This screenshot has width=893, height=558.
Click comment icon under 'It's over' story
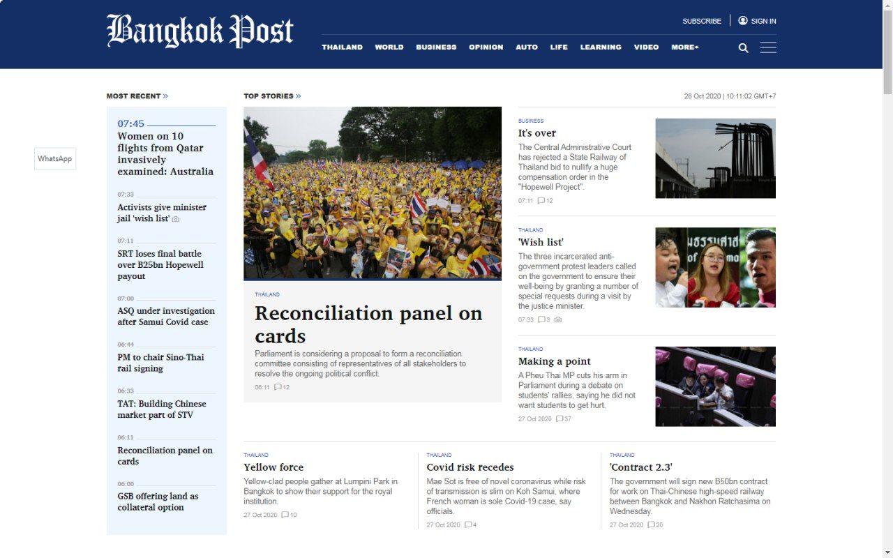[541, 201]
